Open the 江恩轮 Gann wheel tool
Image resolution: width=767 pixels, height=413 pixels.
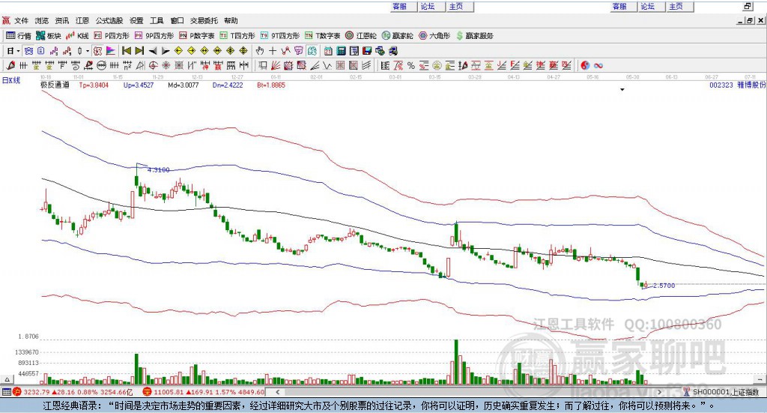coord(361,35)
